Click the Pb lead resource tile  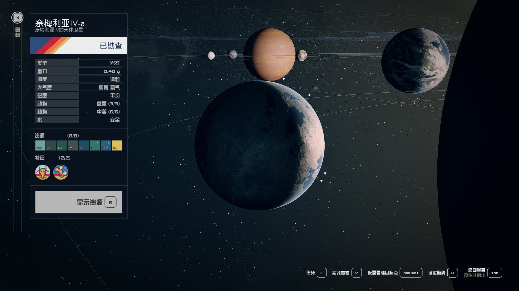[73, 145]
